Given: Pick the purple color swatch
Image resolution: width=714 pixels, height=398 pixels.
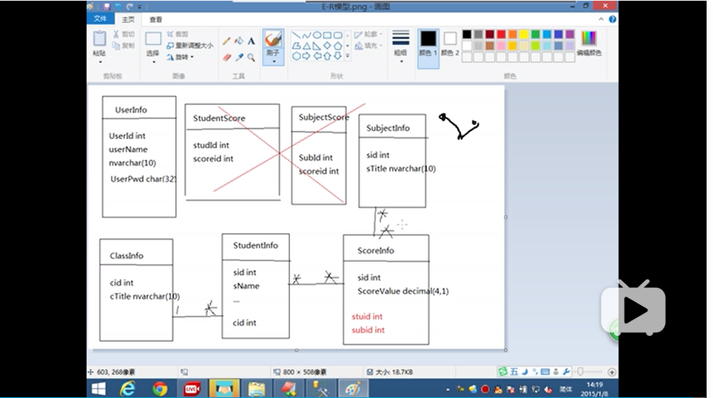Looking at the screenshot, I should tap(570, 35).
